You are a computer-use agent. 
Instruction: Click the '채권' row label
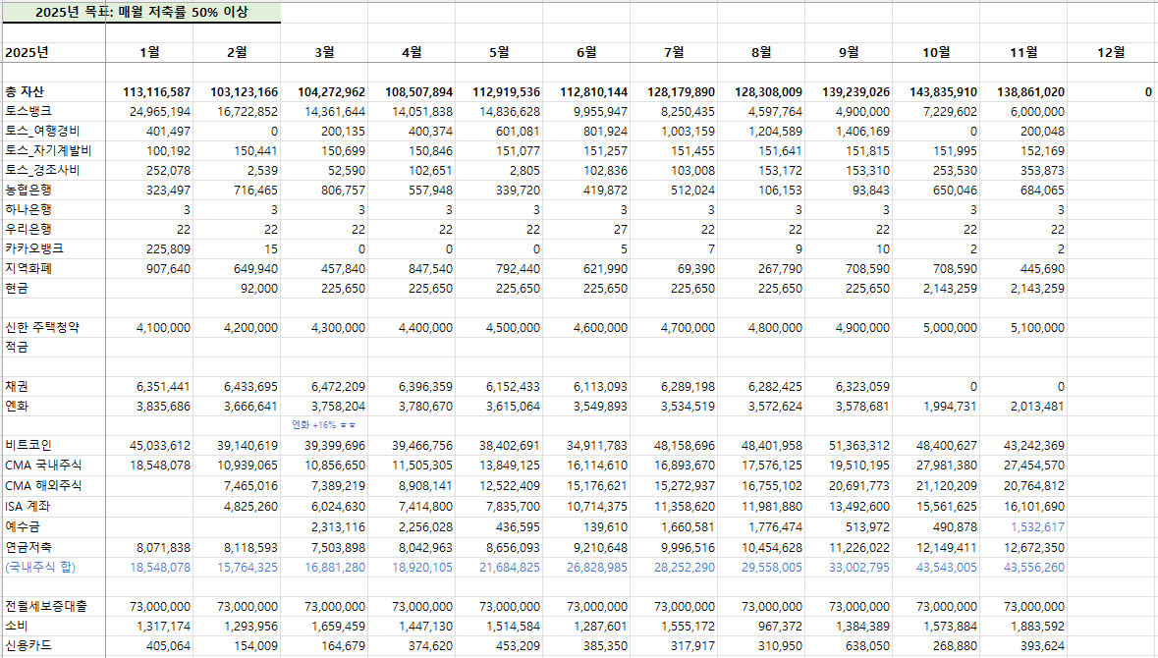(x=17, y=386)
